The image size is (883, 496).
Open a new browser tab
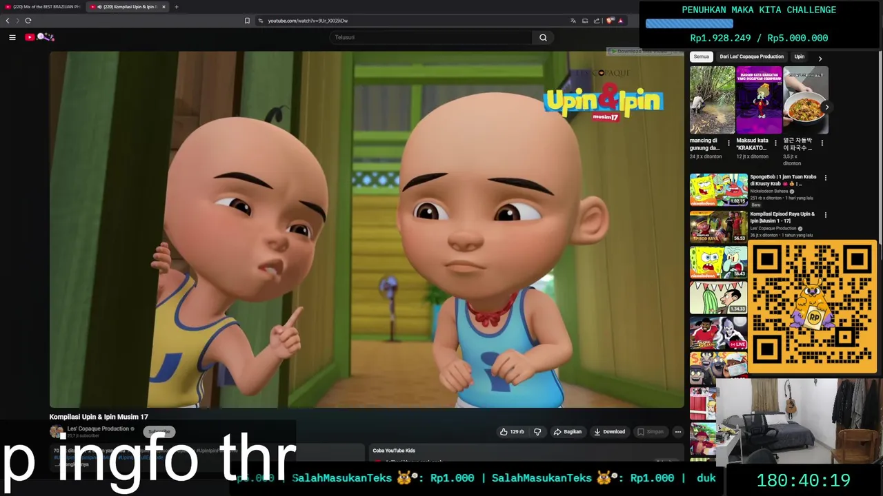(176, 7)
